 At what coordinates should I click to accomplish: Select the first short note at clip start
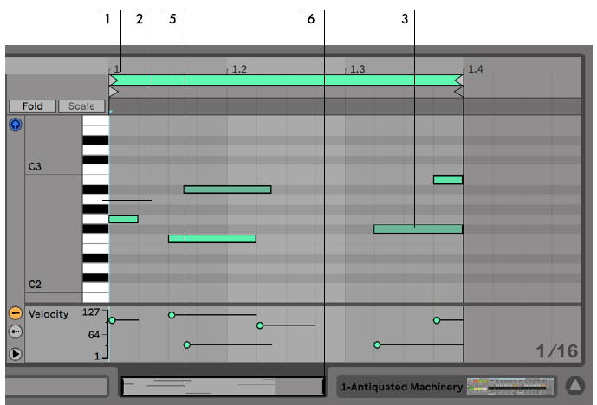tap(123, 219)
